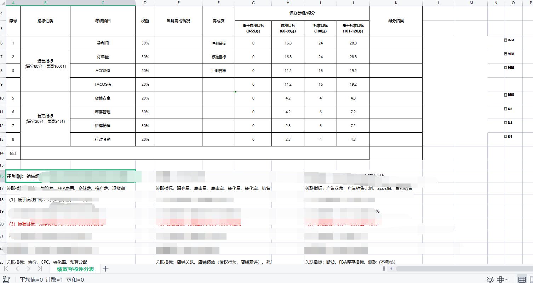533x283 pixels.
Task: Jump to the first sheet tab arrow
Action: click(x=6, y=269)
